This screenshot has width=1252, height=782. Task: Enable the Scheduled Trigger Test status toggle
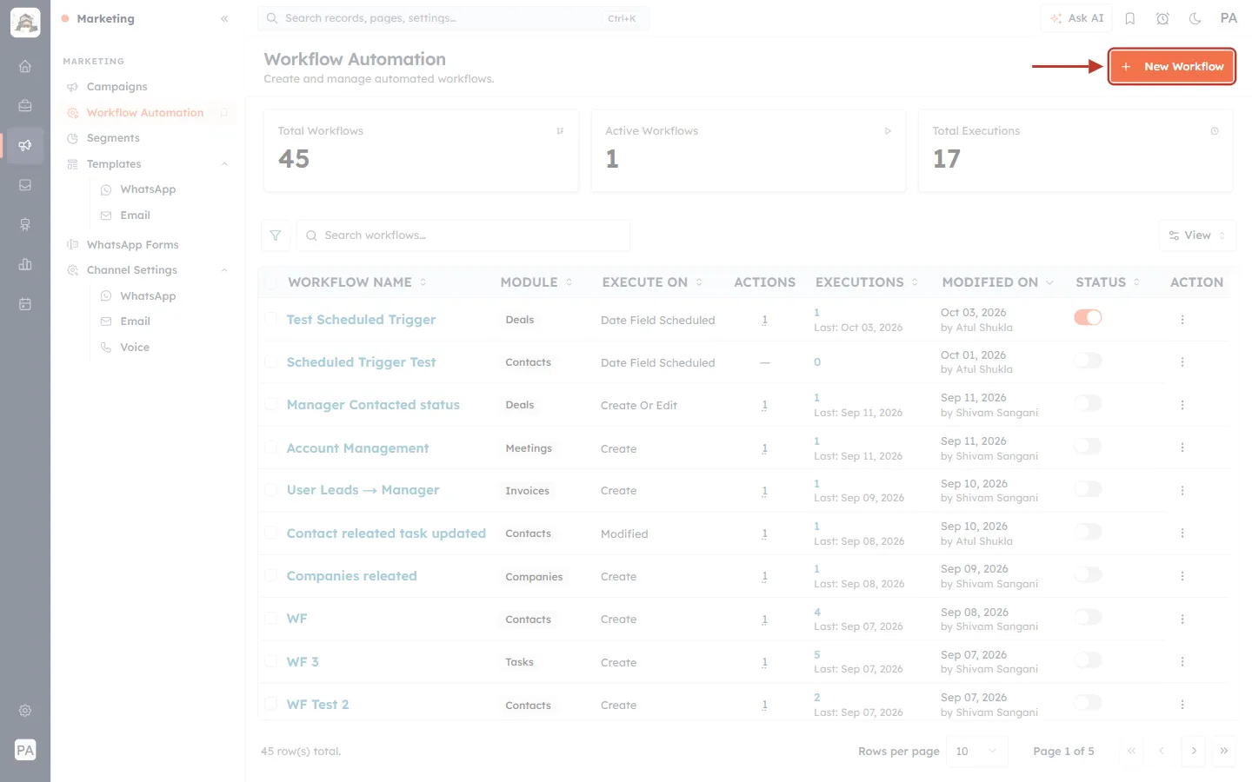click(1088, 360)
